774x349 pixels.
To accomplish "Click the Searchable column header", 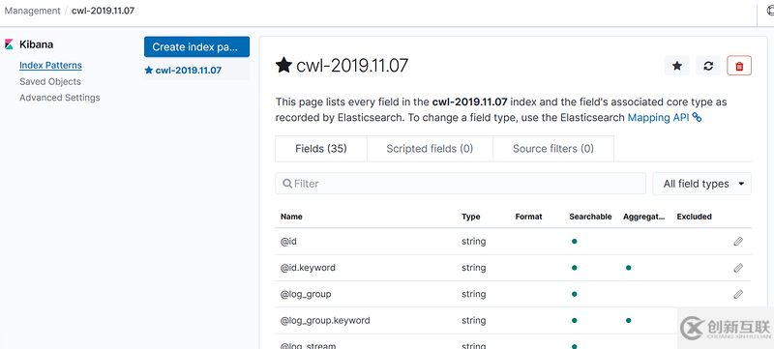I will point(590,217).
